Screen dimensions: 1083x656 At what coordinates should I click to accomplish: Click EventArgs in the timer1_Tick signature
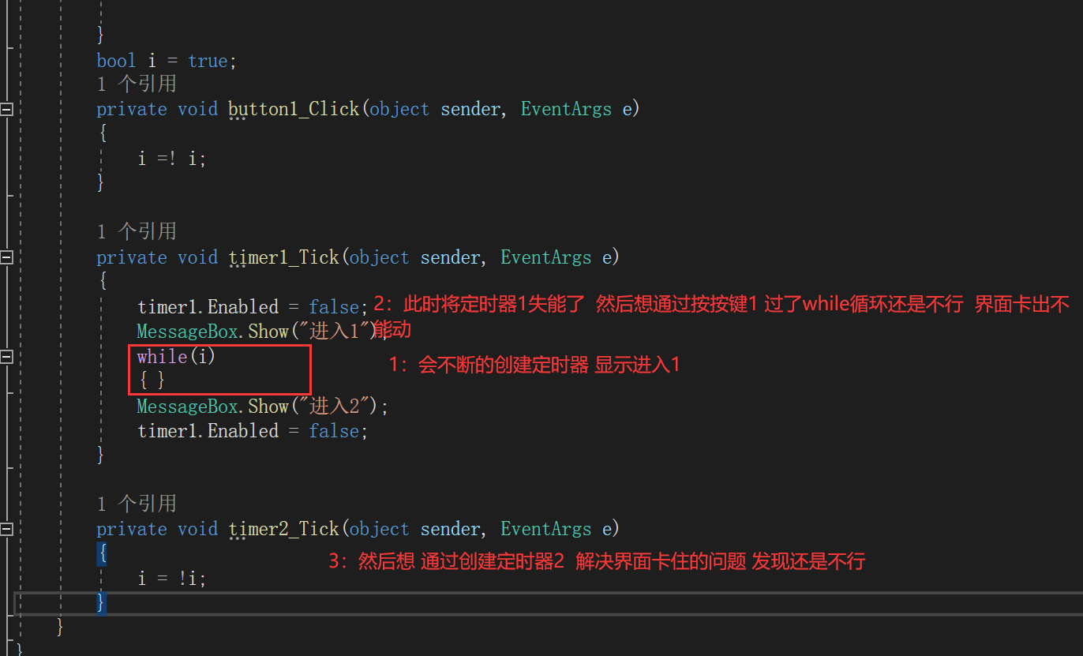(x=545, y=257)
